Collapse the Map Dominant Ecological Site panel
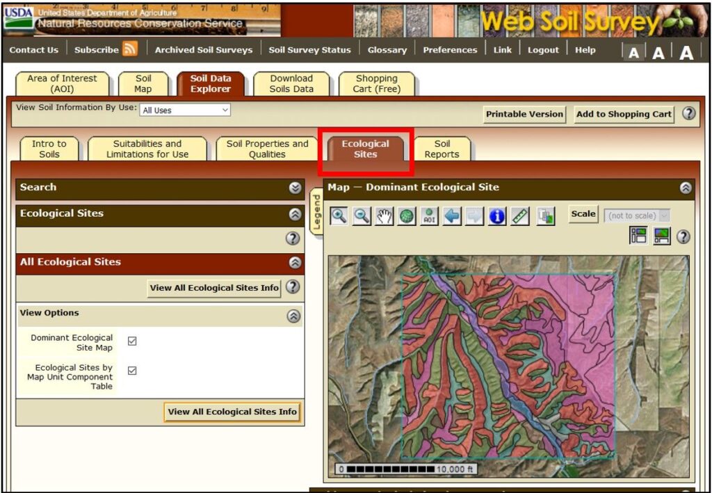This screenshot has width=712, height=493. (686, 188)
